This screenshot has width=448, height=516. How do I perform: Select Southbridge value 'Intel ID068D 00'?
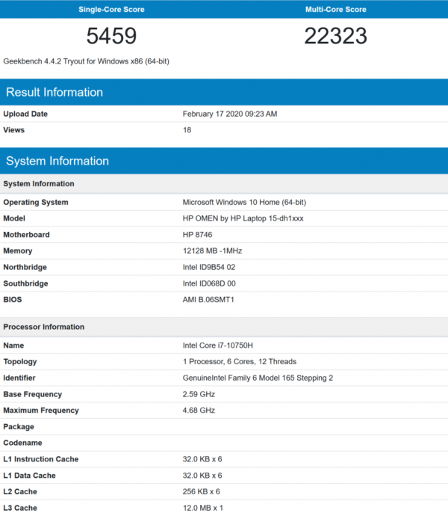point(209,283)
